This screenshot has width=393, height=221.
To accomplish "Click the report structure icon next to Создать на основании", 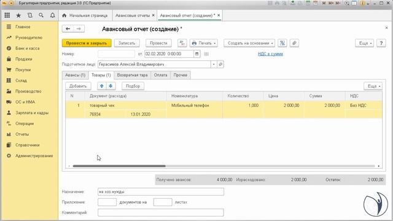I will [x=282, y=43].
